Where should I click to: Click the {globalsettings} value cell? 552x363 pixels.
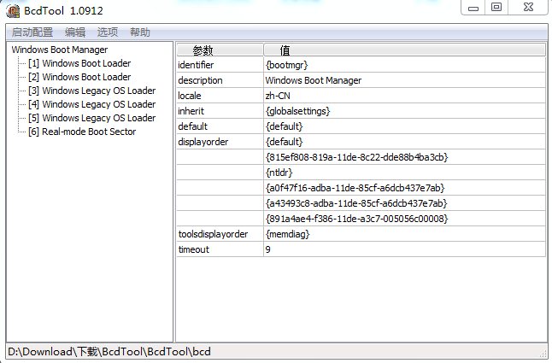pos(405,111)
